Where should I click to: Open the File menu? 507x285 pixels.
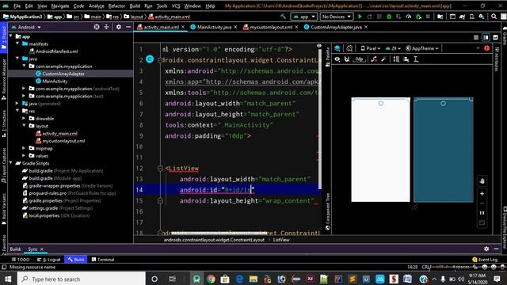click(17, 6)
